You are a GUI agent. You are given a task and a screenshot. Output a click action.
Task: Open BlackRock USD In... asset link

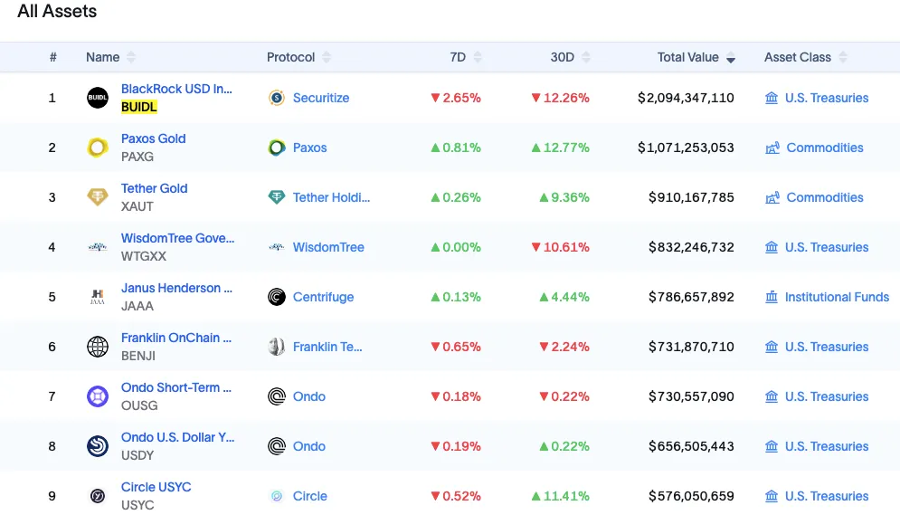pyautogui.click(x=176, y=89)
